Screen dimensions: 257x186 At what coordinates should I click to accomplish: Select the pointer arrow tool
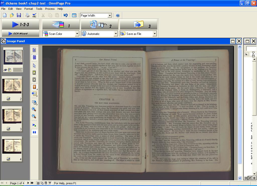point(34,66)
